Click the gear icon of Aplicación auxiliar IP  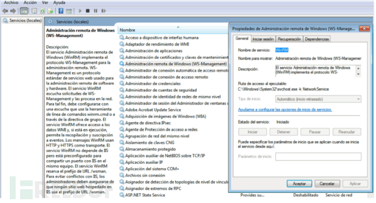[x=122, y=162]
